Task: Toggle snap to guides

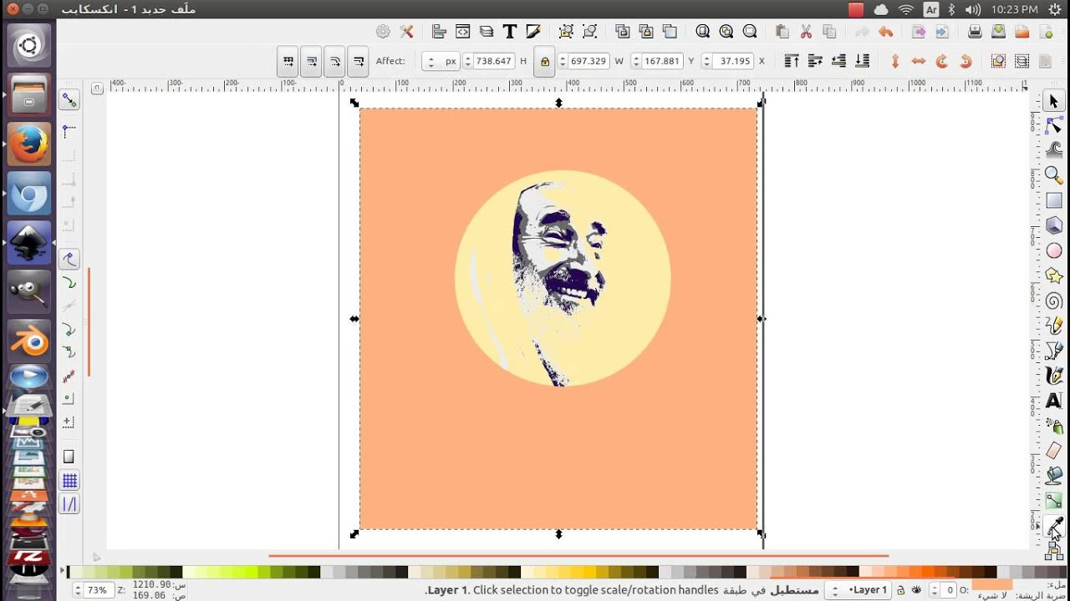Action: point(69,504)
